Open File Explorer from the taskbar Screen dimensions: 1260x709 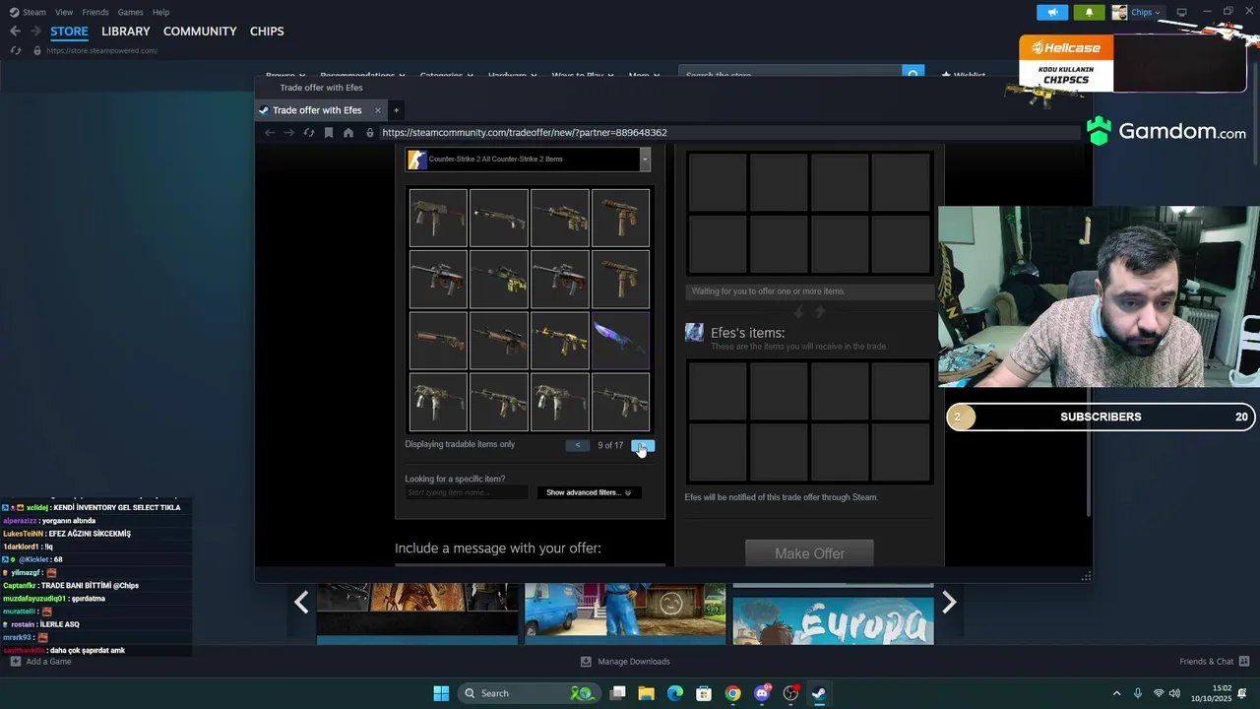click(x=646, y=693)
